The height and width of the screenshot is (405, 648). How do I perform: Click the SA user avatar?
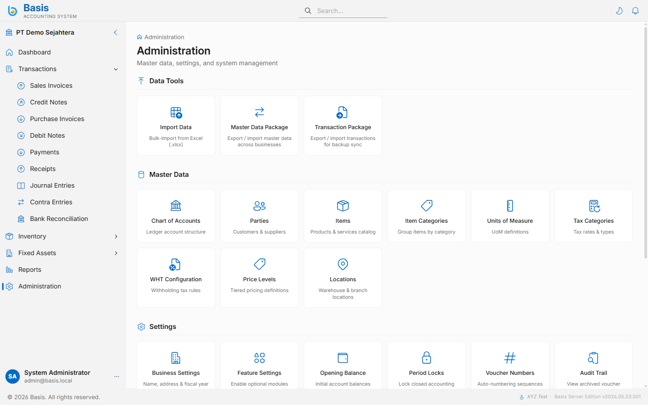tap(13, 377)
